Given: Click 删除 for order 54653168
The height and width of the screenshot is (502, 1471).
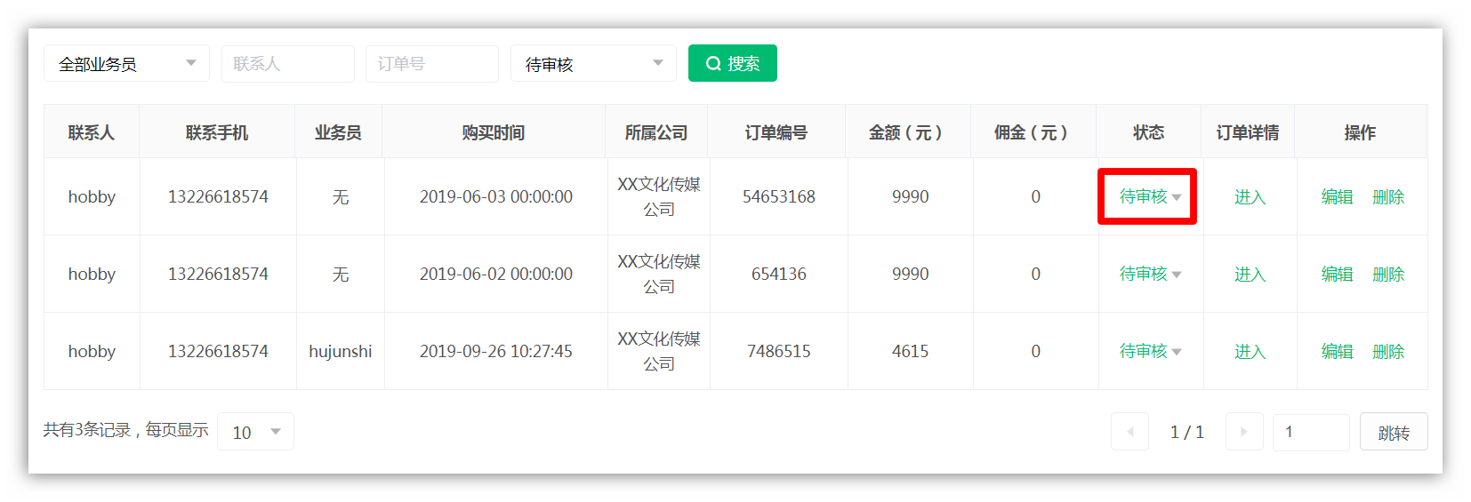Looking at the screenshot, I should 1388,197.
